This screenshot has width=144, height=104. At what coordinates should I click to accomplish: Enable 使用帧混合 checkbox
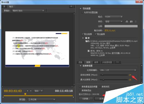click(x=80, y=90)
